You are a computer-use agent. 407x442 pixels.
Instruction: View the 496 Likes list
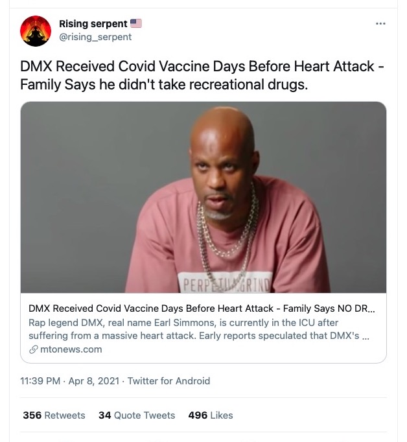(210, 415)
